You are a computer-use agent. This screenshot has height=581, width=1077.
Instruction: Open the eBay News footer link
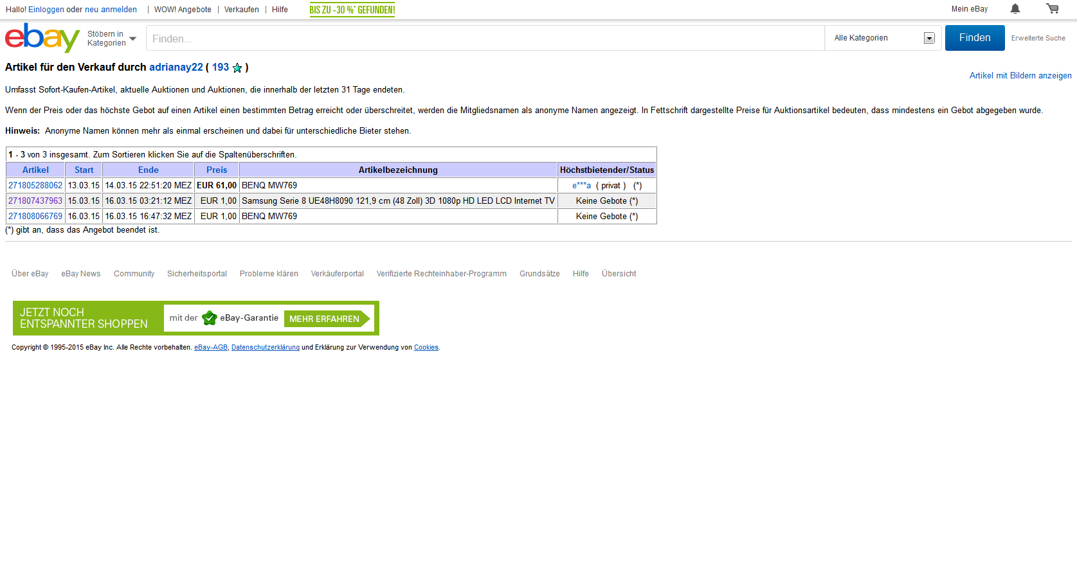(81, 274)
